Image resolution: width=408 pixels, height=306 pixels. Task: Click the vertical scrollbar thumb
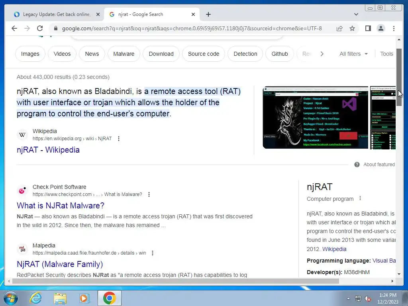399,77
